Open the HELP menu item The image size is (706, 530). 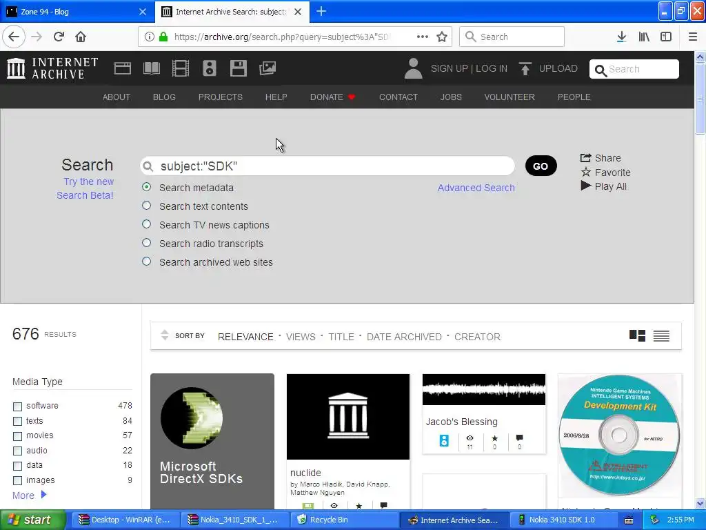(276, 97)
